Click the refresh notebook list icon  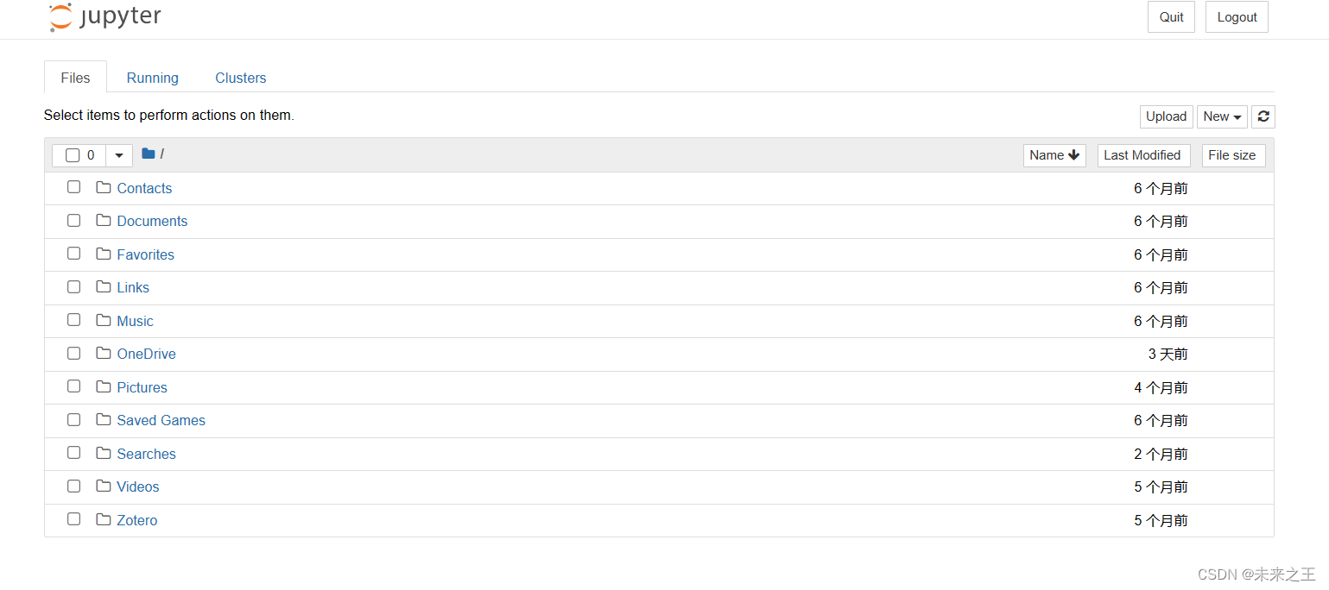coord(1263,116)
